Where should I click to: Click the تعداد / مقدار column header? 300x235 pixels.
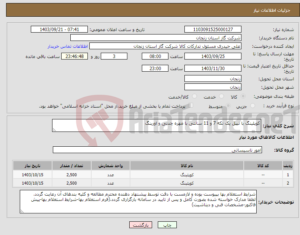tap(71, 166)
